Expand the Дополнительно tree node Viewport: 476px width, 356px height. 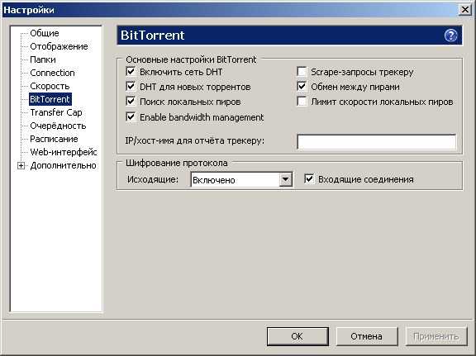pyautogui.click(x=21, y=166)
